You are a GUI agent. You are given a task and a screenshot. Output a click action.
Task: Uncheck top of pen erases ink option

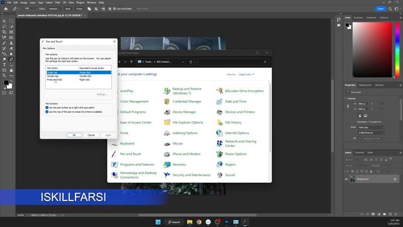point(47,112)
